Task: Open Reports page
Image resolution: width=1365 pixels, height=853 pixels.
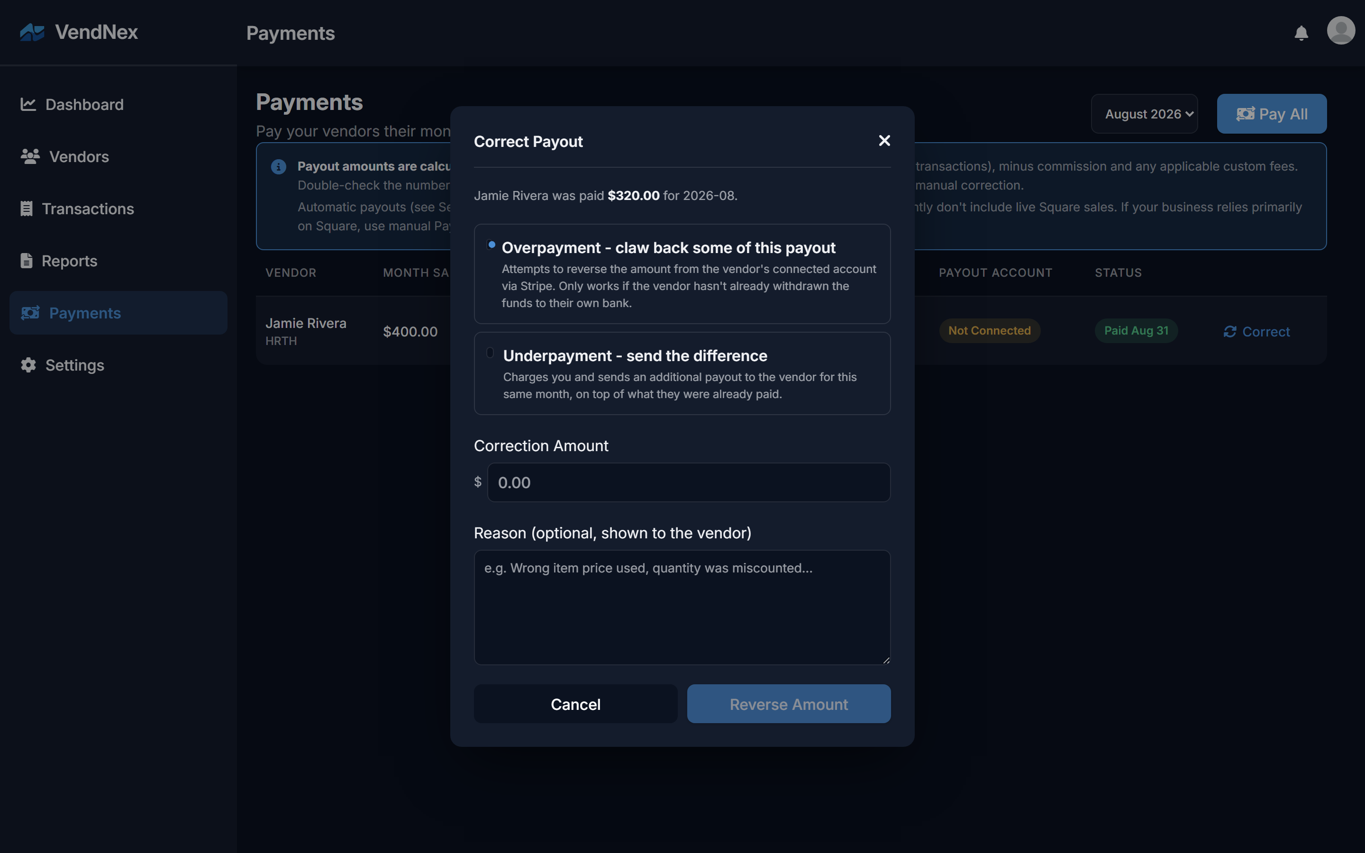Action: pos(118,261)
